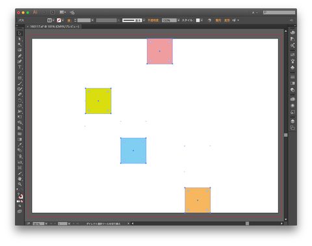The height and width of the screenshot is (246, 312).
Task: Select the Rotate tool
Action: [19, 100]
